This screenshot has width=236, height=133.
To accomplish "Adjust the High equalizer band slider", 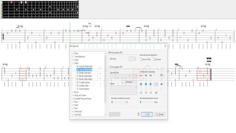I will tap(151, 84).
